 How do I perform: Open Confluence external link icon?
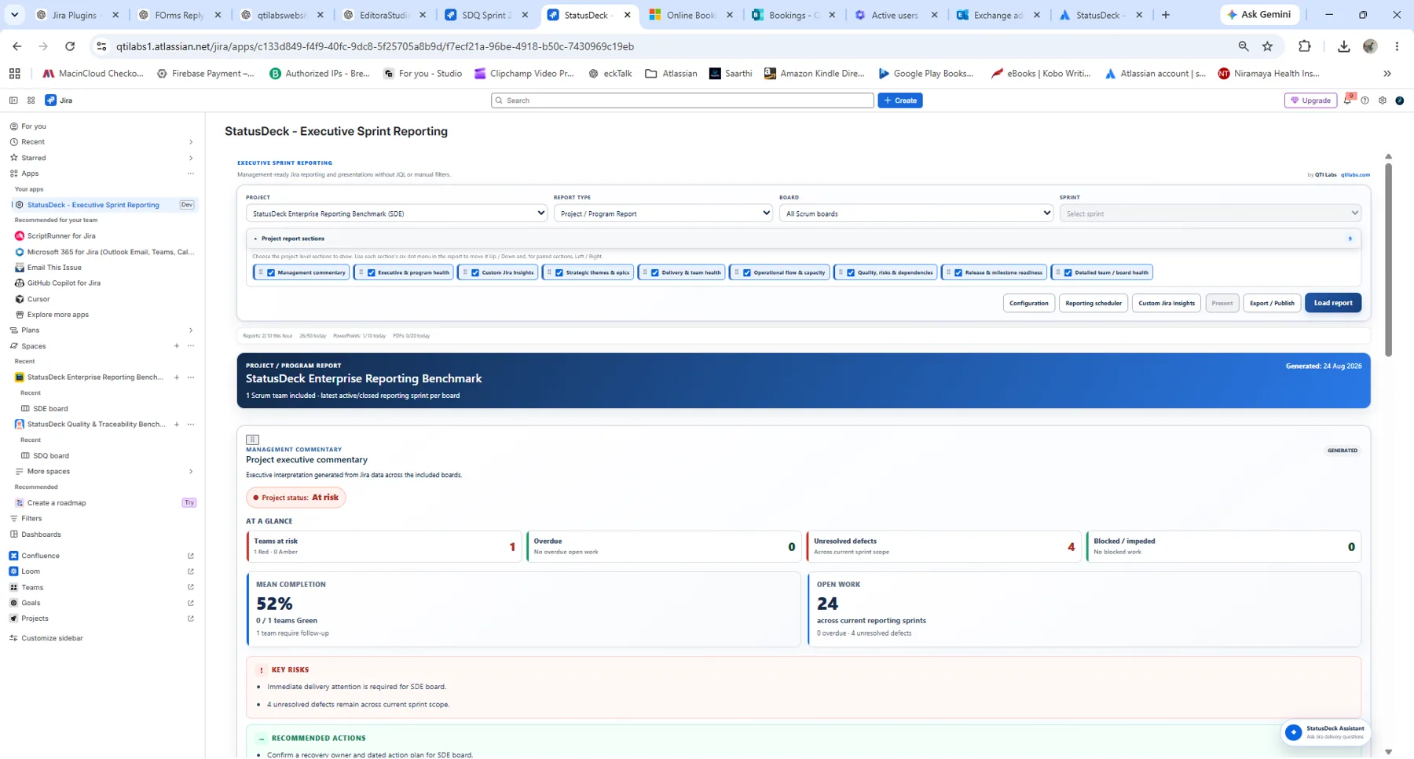point(191,556)
